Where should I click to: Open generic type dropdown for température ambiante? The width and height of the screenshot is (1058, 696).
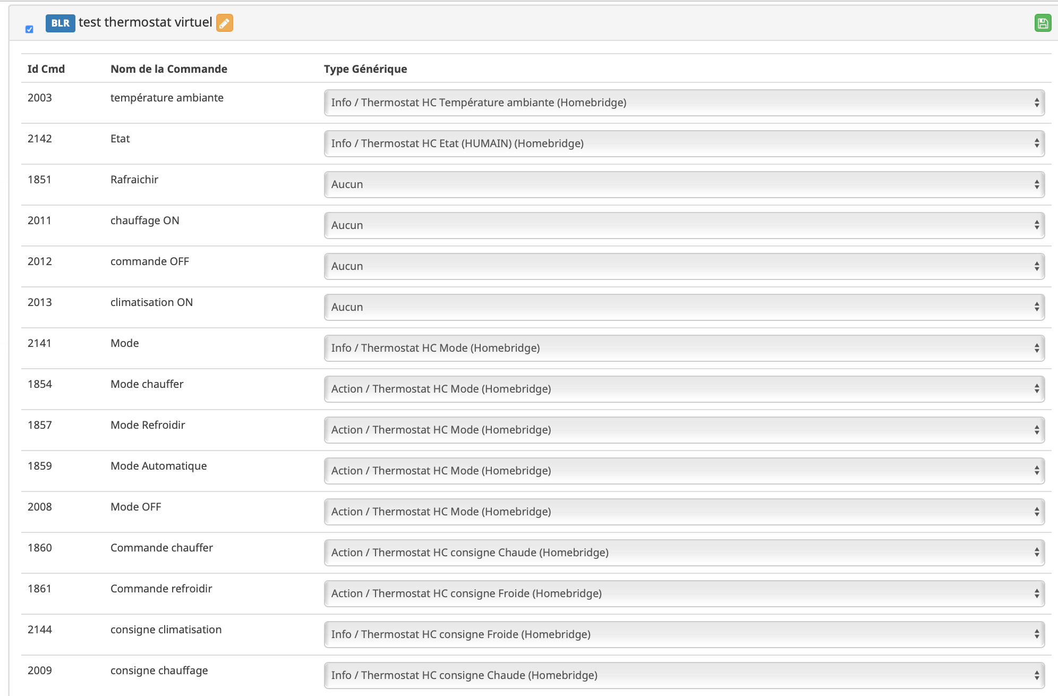pyautogui.click(x=684, y=103)
